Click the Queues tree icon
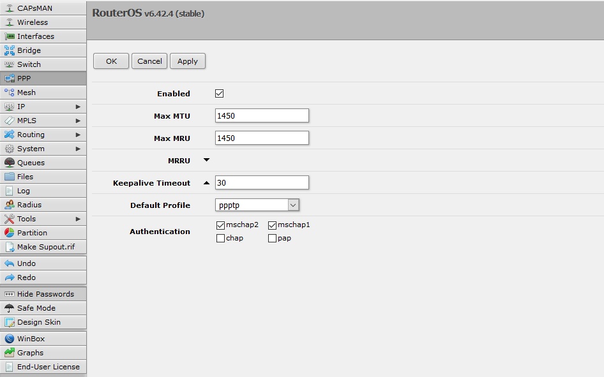604x377 pixels. pyautogui.click(x=10, y=163)
